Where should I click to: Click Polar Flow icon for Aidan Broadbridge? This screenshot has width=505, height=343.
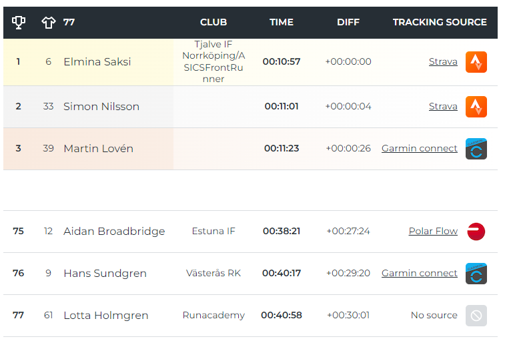click(x=476, y=232)
